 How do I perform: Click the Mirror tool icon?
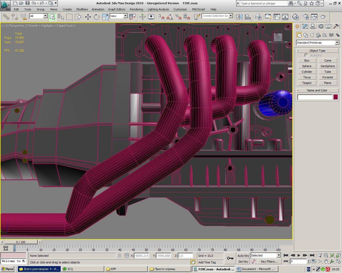pyautogui.click(x=239, y=17)
